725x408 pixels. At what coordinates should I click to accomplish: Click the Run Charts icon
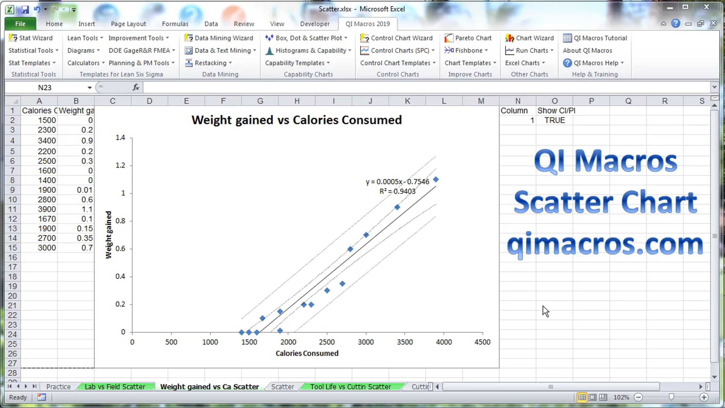point(510,50)
